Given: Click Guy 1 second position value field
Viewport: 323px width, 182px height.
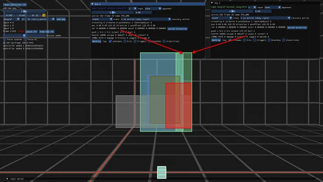Looking at the screenshot, I should [143, 12].
